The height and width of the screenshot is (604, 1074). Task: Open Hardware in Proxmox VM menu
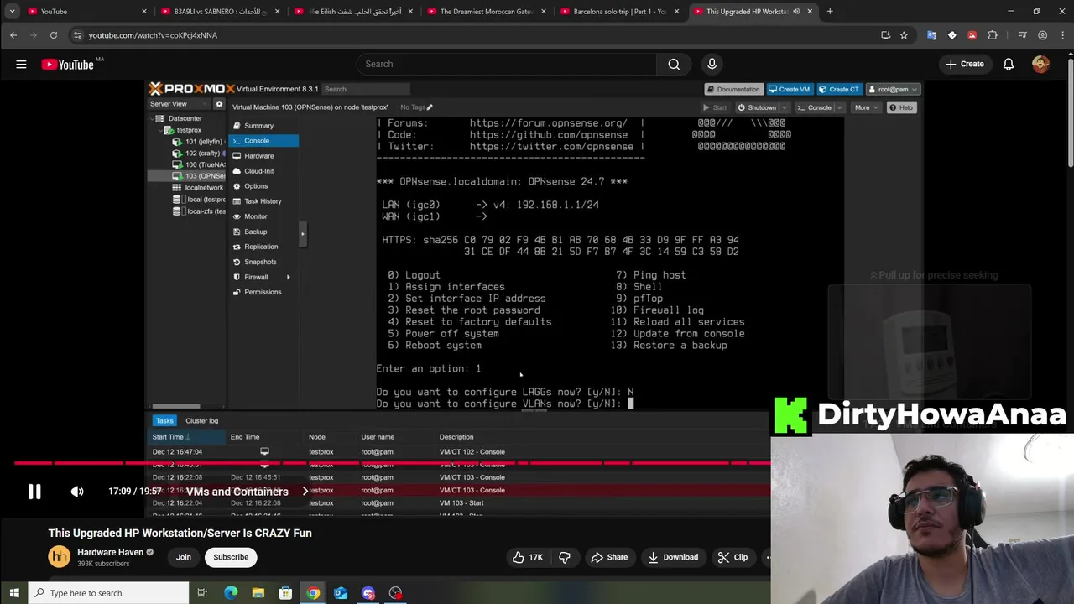click(264, 156)
